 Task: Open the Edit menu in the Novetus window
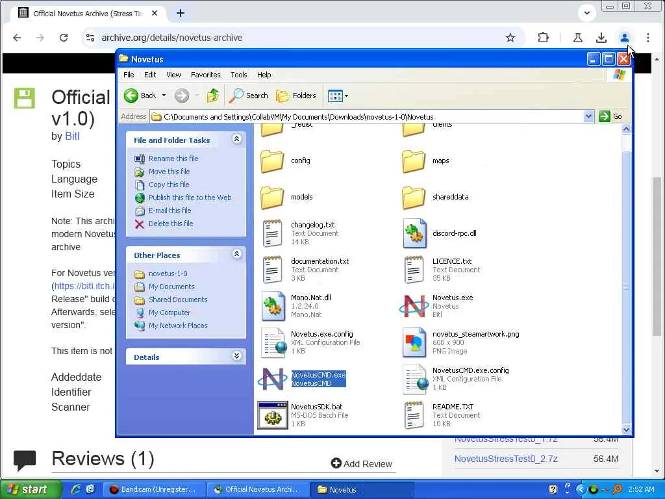pyautogui.click(x=150, y=75)
